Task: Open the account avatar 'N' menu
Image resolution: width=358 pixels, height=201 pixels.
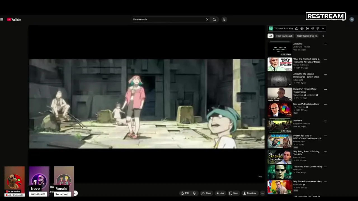Action: 352,20
